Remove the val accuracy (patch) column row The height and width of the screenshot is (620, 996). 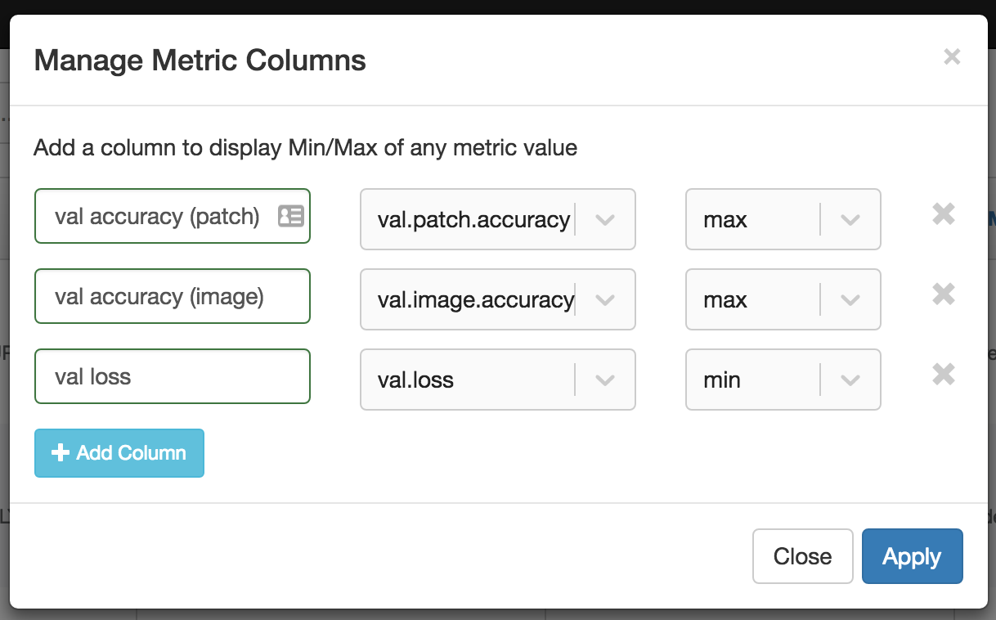click(x=944, y=214)
